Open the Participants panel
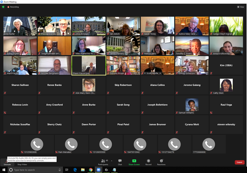 tap(103, 162)
